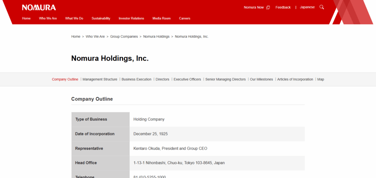Screen dimensions: 376x178
Task: Open What We Do menu
Action: (x=74, y=18)
